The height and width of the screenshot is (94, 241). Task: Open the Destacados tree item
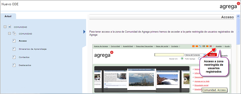tap(25, 65)
